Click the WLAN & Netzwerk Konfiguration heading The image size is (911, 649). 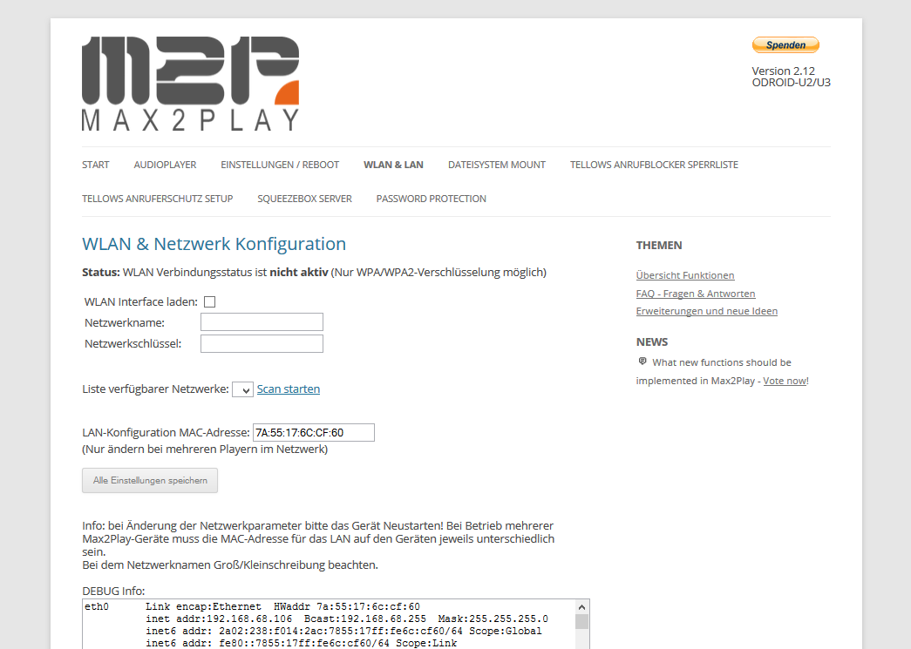214,244
